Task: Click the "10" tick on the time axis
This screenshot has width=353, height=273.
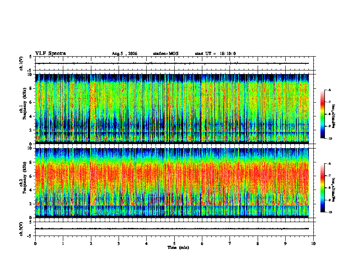Action: pos(313,244)
